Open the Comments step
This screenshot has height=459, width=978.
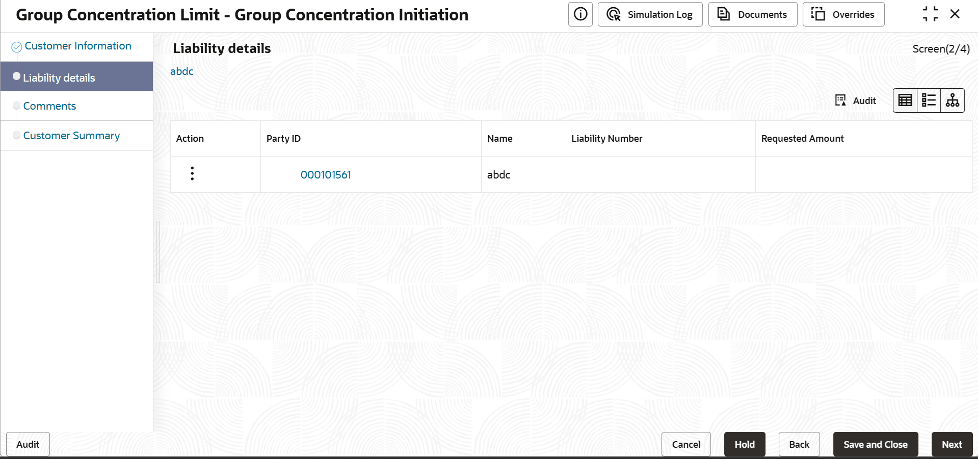tap(49, 106)
